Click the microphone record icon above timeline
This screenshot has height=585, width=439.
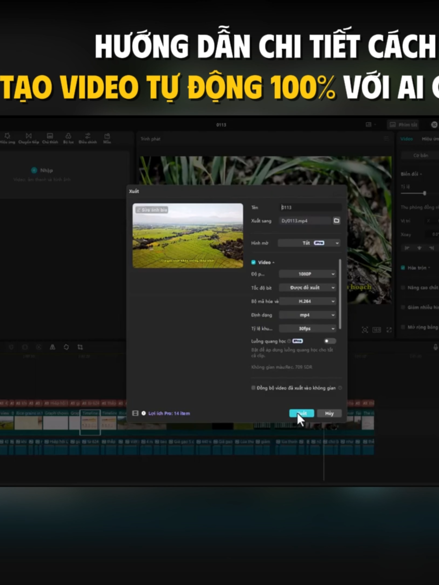click(x=435, y=347)
